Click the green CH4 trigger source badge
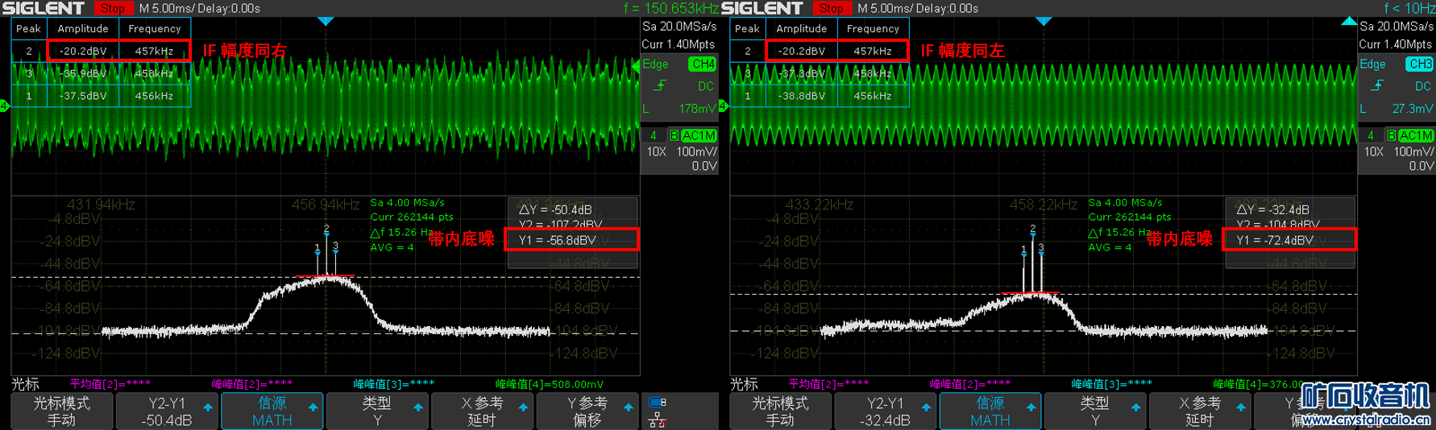Viewport: 1436px width, 430px height. tap(703, 64)
